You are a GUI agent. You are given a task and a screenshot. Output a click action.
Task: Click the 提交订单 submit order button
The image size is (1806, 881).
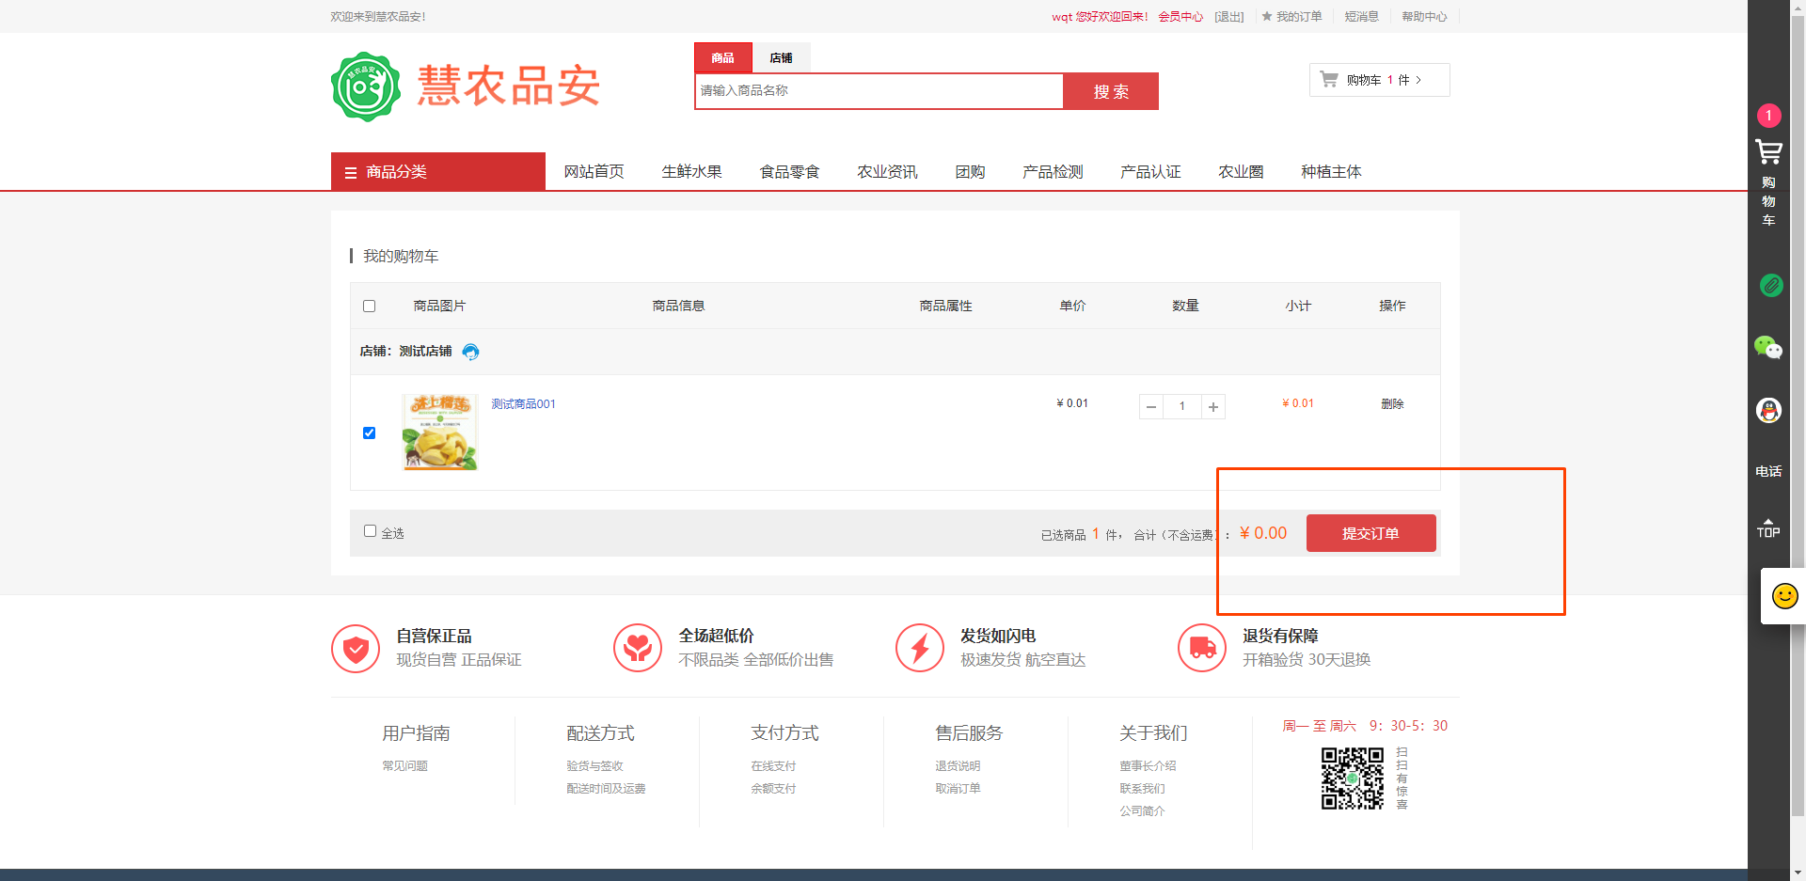pos(1370,533)
